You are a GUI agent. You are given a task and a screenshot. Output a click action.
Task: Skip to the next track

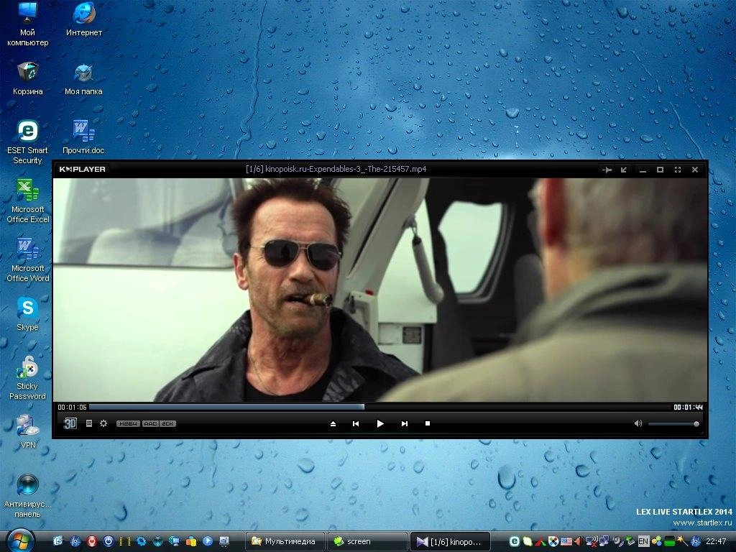point(404,423)
